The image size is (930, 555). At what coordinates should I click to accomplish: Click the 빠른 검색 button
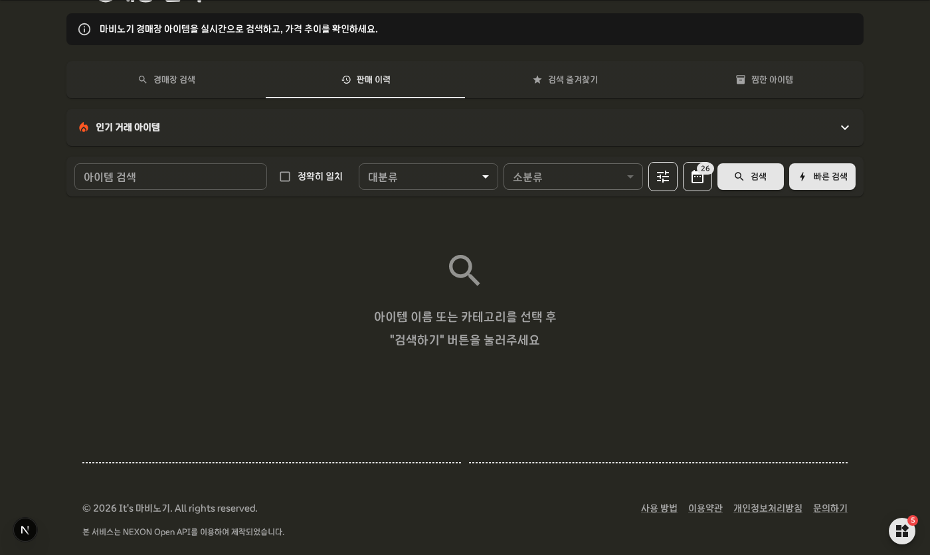[822, 177]
